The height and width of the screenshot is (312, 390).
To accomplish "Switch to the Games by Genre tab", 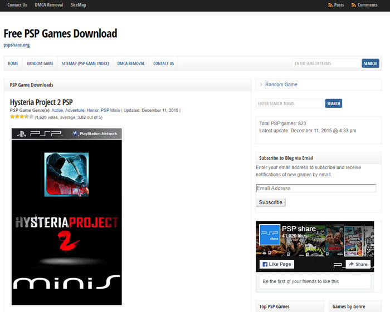I will click(355, 306).
